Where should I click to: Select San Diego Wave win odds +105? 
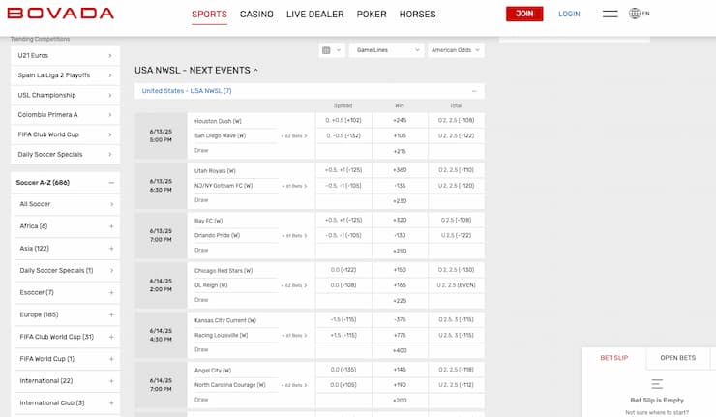(x=400, y=136)
